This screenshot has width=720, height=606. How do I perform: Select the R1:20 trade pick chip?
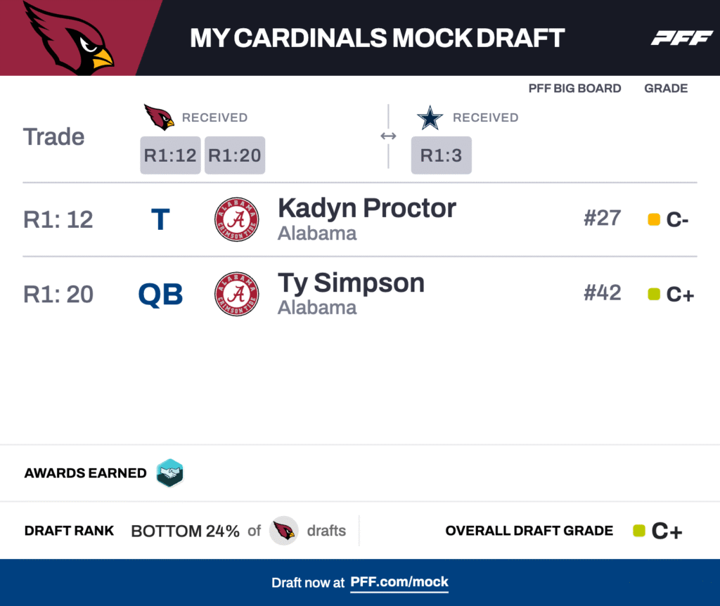[x=235, y=155]
